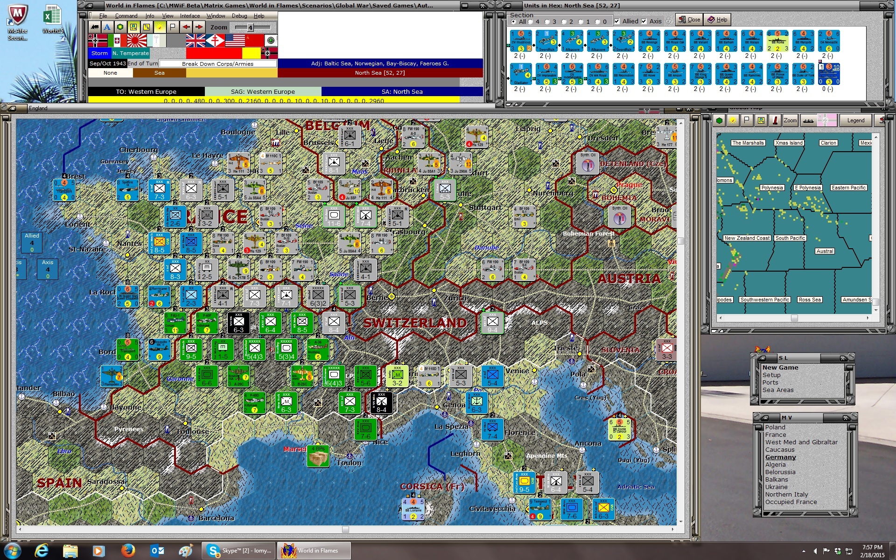Close the Units in Hex panel
Screen dimensions: 896x560
(x=689, y=20)
